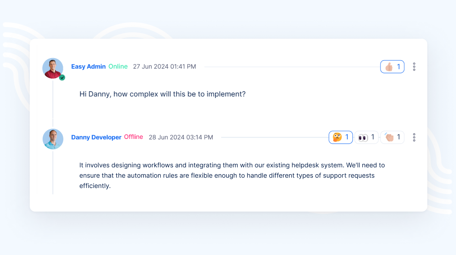Screen dimensions: 456x255
Task: Click Easy Admin's profile avatar
Action: [53, 68]
